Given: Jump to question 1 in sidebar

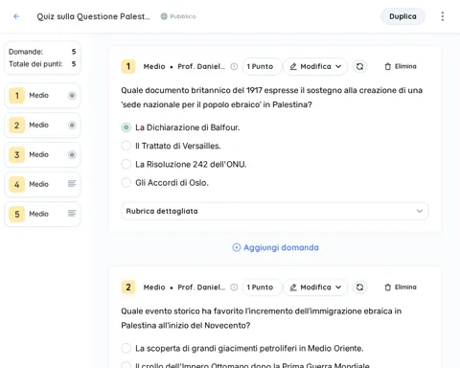Looking at the screenshot, I should [42, 95].
